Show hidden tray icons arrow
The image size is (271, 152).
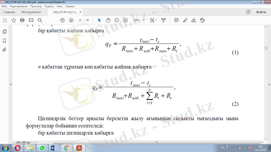pos(231,148)
